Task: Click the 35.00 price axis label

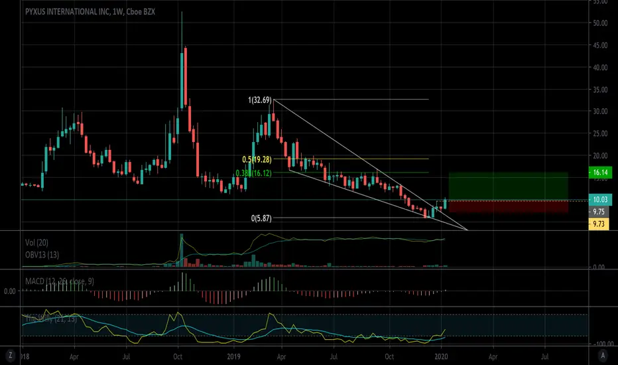Action: tap(600, 90)
